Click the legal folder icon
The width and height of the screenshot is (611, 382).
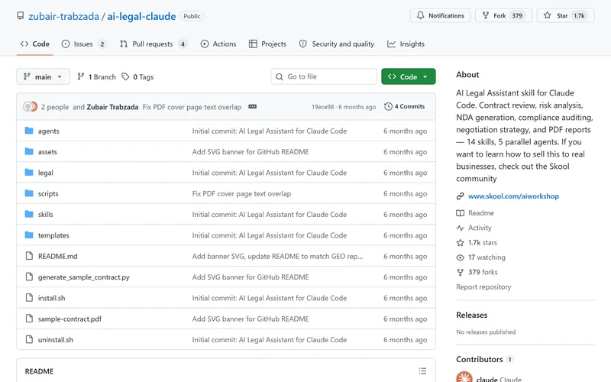click(29, 173)
